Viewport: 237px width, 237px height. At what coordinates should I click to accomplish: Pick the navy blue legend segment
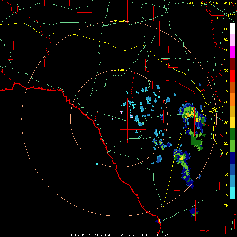coord(233,158)
